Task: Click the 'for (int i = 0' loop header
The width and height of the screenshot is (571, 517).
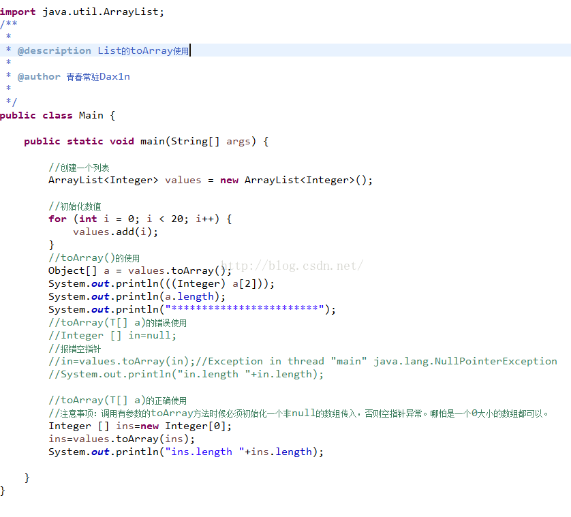Action: click(140, 219)
